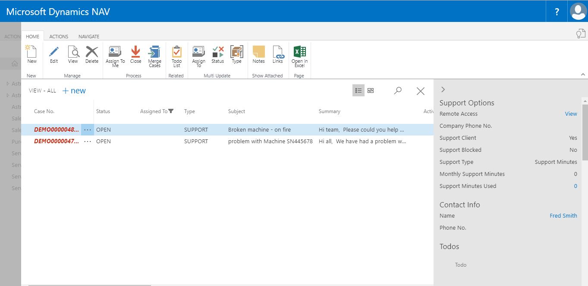Click Support Minutes Used value 0
Screen dimensions: 588x286
pos(575,186)
